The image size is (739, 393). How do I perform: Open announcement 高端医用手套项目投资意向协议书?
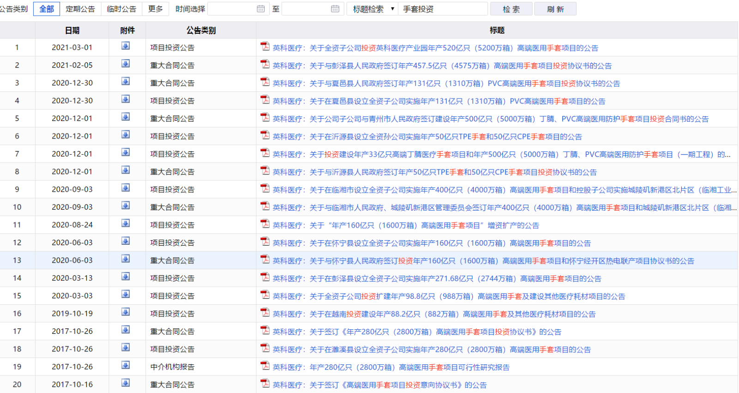pyautogui.click(x=380, y=385)
